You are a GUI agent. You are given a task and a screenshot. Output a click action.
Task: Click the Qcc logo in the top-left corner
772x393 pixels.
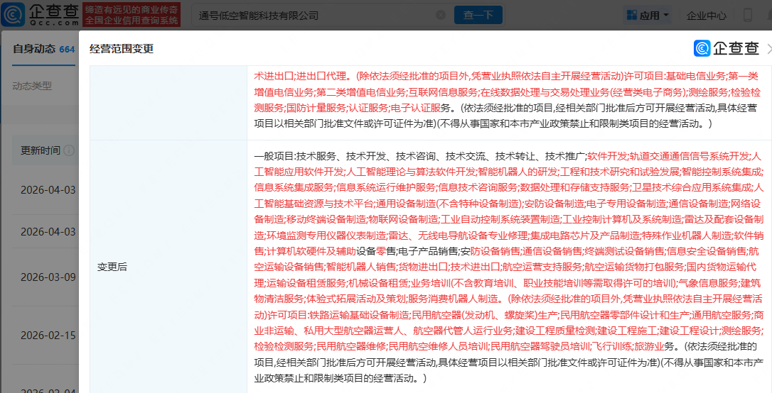41,14
